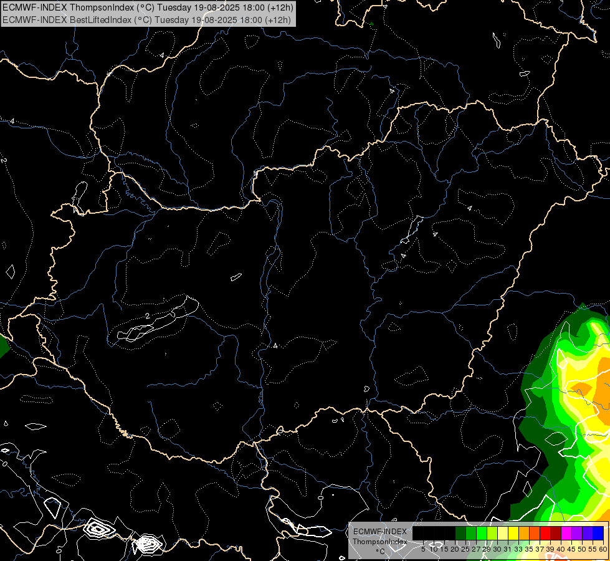
Task: Click the legend tick value 5
Action: tap(423, 549)
